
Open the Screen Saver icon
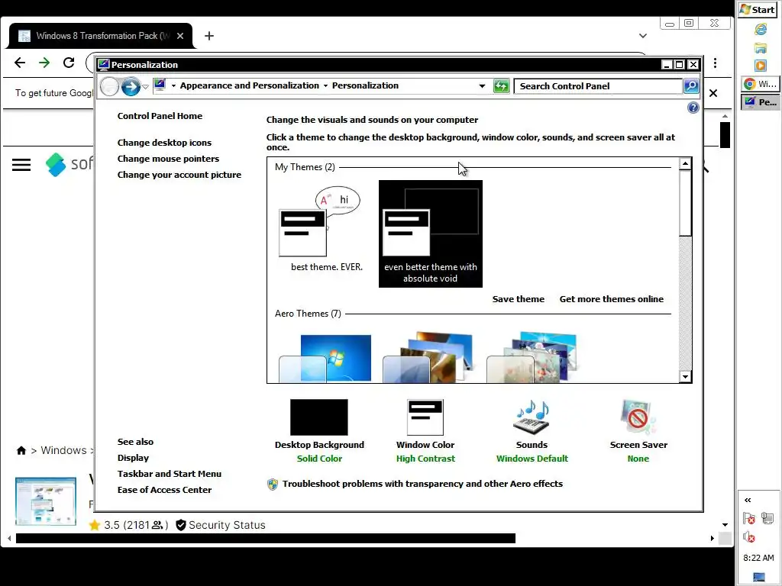638,417
